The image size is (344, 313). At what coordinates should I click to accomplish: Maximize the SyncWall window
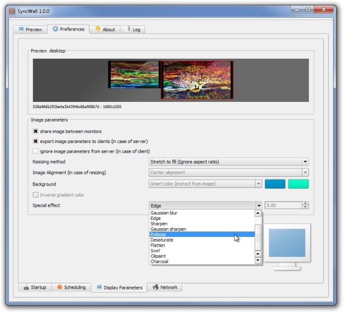pos(308,9)
